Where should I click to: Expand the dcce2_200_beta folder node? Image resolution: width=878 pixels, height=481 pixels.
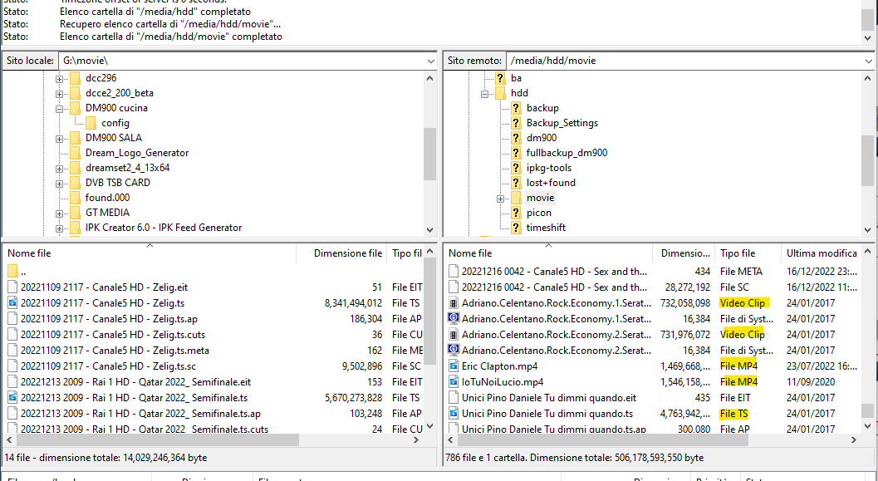(59, 94)
